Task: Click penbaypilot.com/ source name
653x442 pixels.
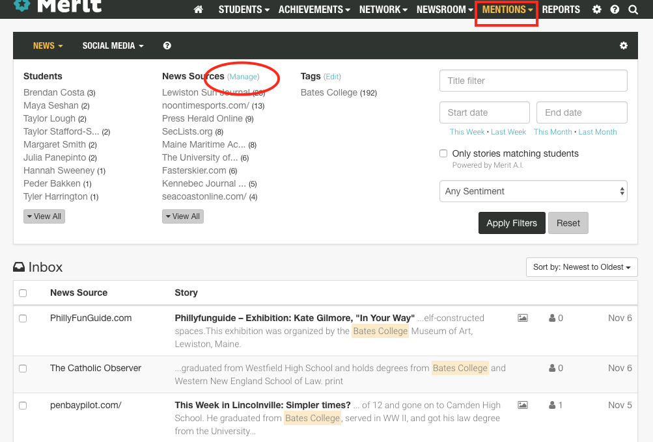Action: tap(86, 405)
